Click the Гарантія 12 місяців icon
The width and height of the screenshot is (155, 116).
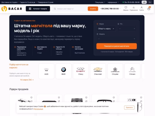pos(54,47)
